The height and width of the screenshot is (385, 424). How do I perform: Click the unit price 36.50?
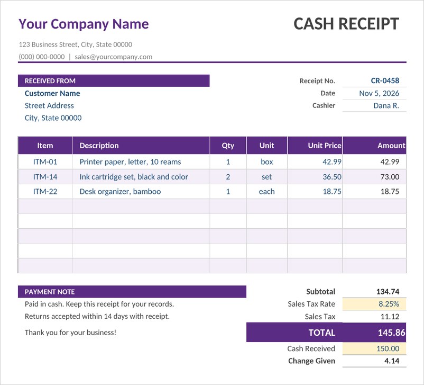(332, 177)
